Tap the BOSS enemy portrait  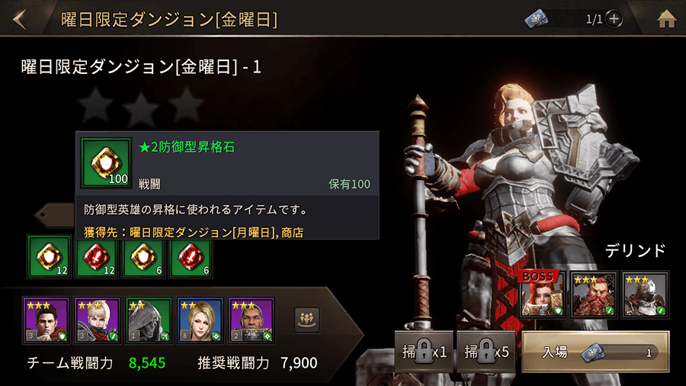tap(542, 294)
